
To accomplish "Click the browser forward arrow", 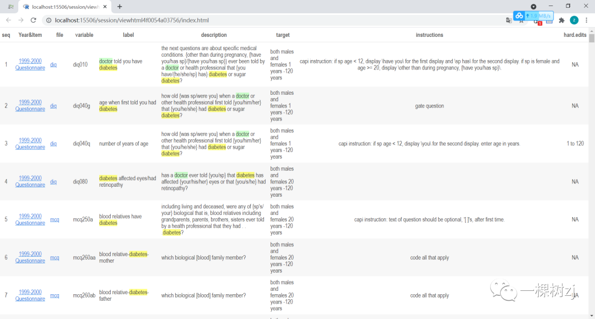I will tap(21, 20).
